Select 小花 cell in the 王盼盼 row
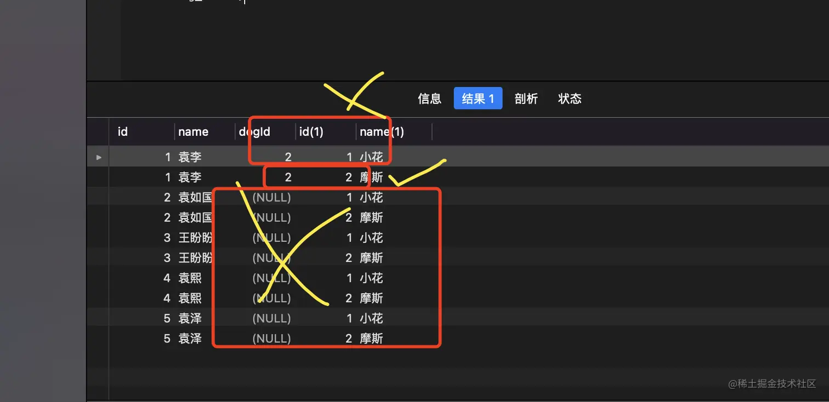 click(371, 238)
